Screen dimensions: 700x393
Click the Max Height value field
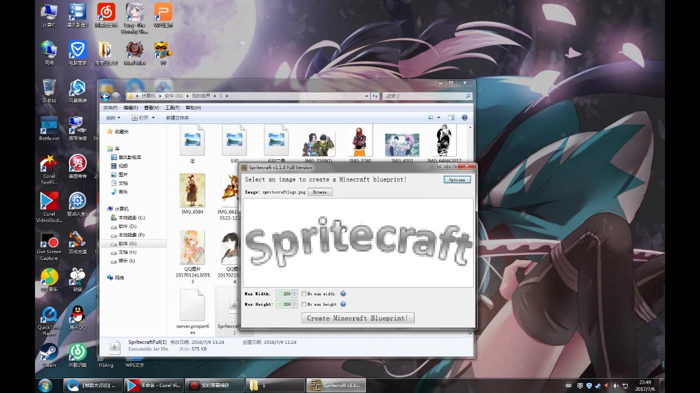[284, 304]
